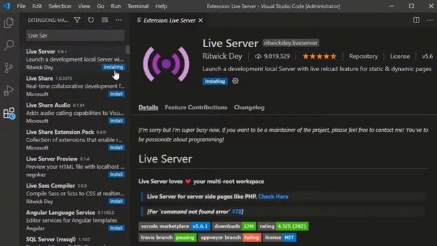Select Live Share Extension Pack item

[75, 139]
